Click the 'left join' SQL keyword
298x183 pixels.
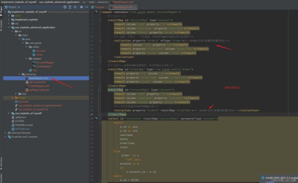coord(133,160)
